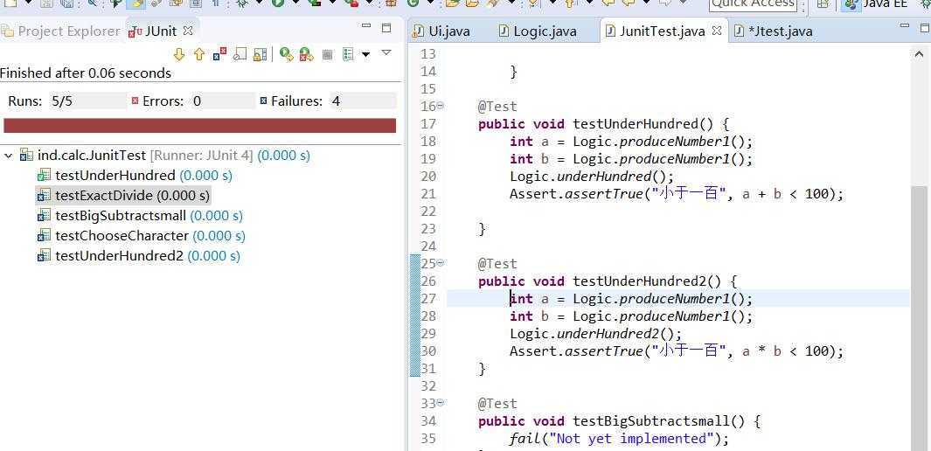Select testChooseCharacter test result
Image resolution: width=931 pixels, height=451 pixels.
pos(122,236)
